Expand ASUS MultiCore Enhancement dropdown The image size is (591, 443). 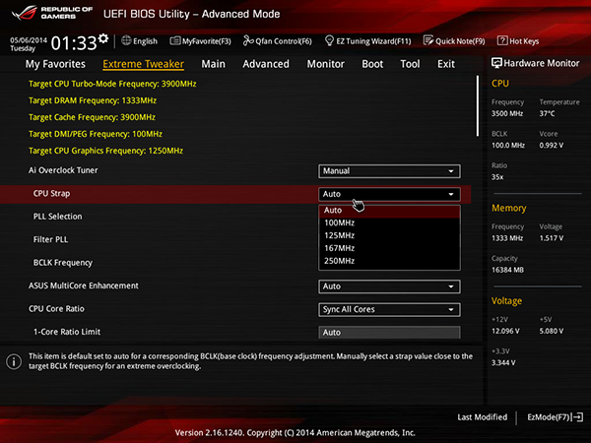coord(389,286)
